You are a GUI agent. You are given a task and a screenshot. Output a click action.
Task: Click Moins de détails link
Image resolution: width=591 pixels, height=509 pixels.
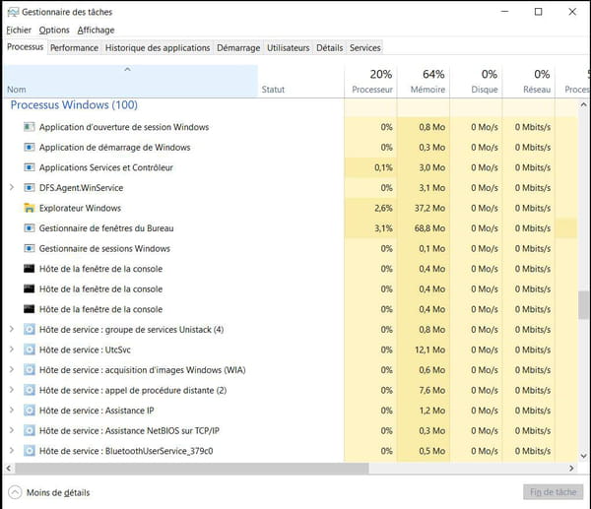(58, 493)
